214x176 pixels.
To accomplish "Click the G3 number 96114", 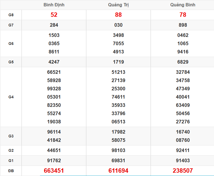I will [54, 132].
